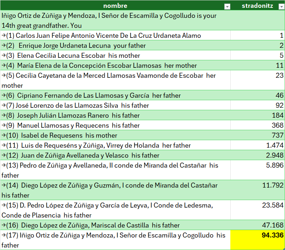Select the stradonitz value 5

click(x=257, y=55)
